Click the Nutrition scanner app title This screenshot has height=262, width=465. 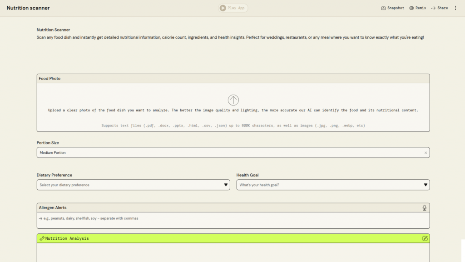28,8
